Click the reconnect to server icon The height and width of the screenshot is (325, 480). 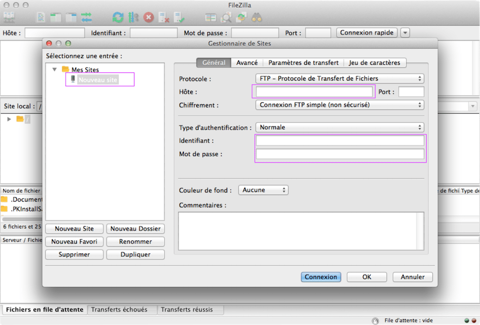[x=180, y=17]
